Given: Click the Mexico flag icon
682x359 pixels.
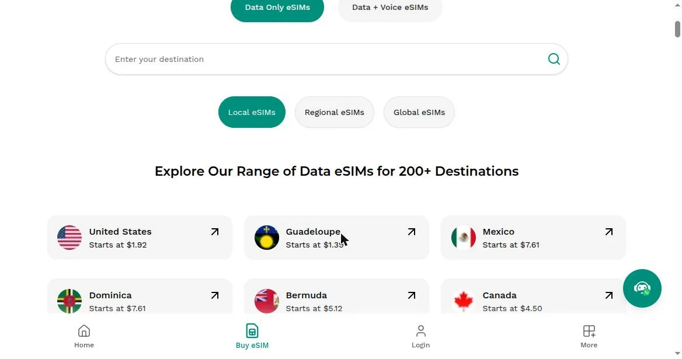Looking at the screenshot, I should pyautogui.click(x=464, y=238).
